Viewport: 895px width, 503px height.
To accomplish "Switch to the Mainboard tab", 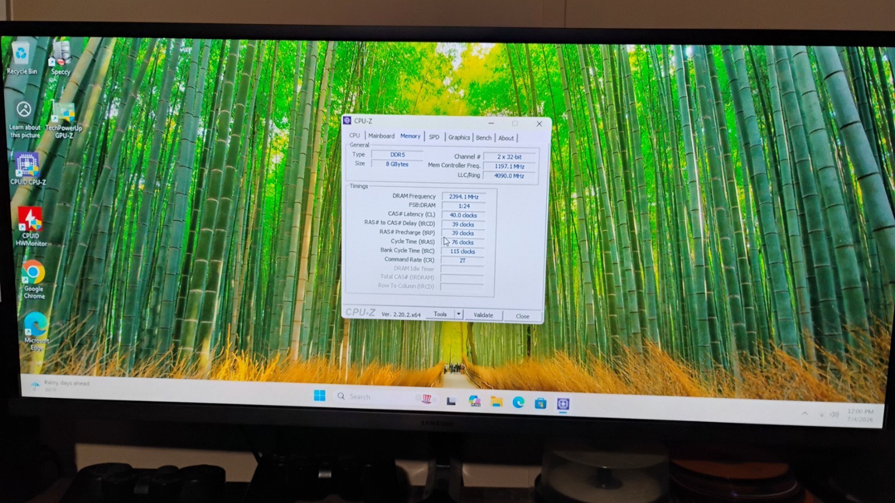I will click(381, 136).
